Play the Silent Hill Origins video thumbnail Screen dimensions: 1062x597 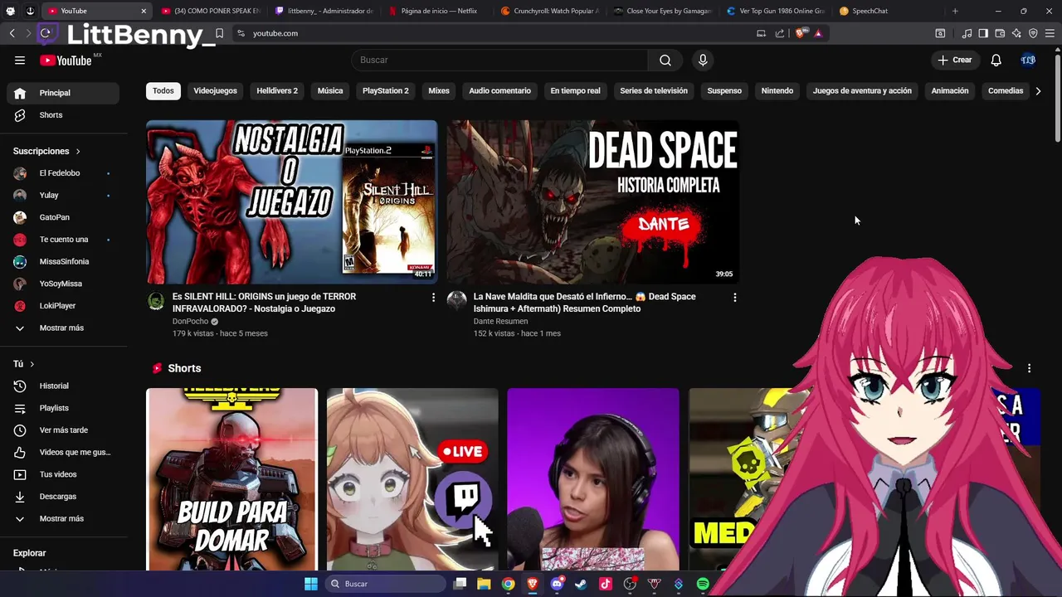(291, 202)
